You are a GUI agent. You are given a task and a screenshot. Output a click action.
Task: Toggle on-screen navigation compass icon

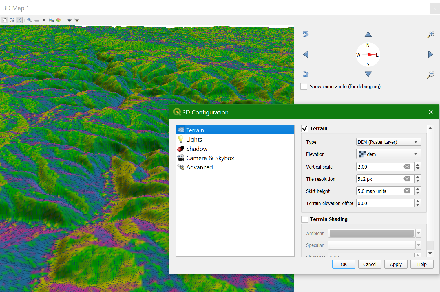tap(19, 20)
